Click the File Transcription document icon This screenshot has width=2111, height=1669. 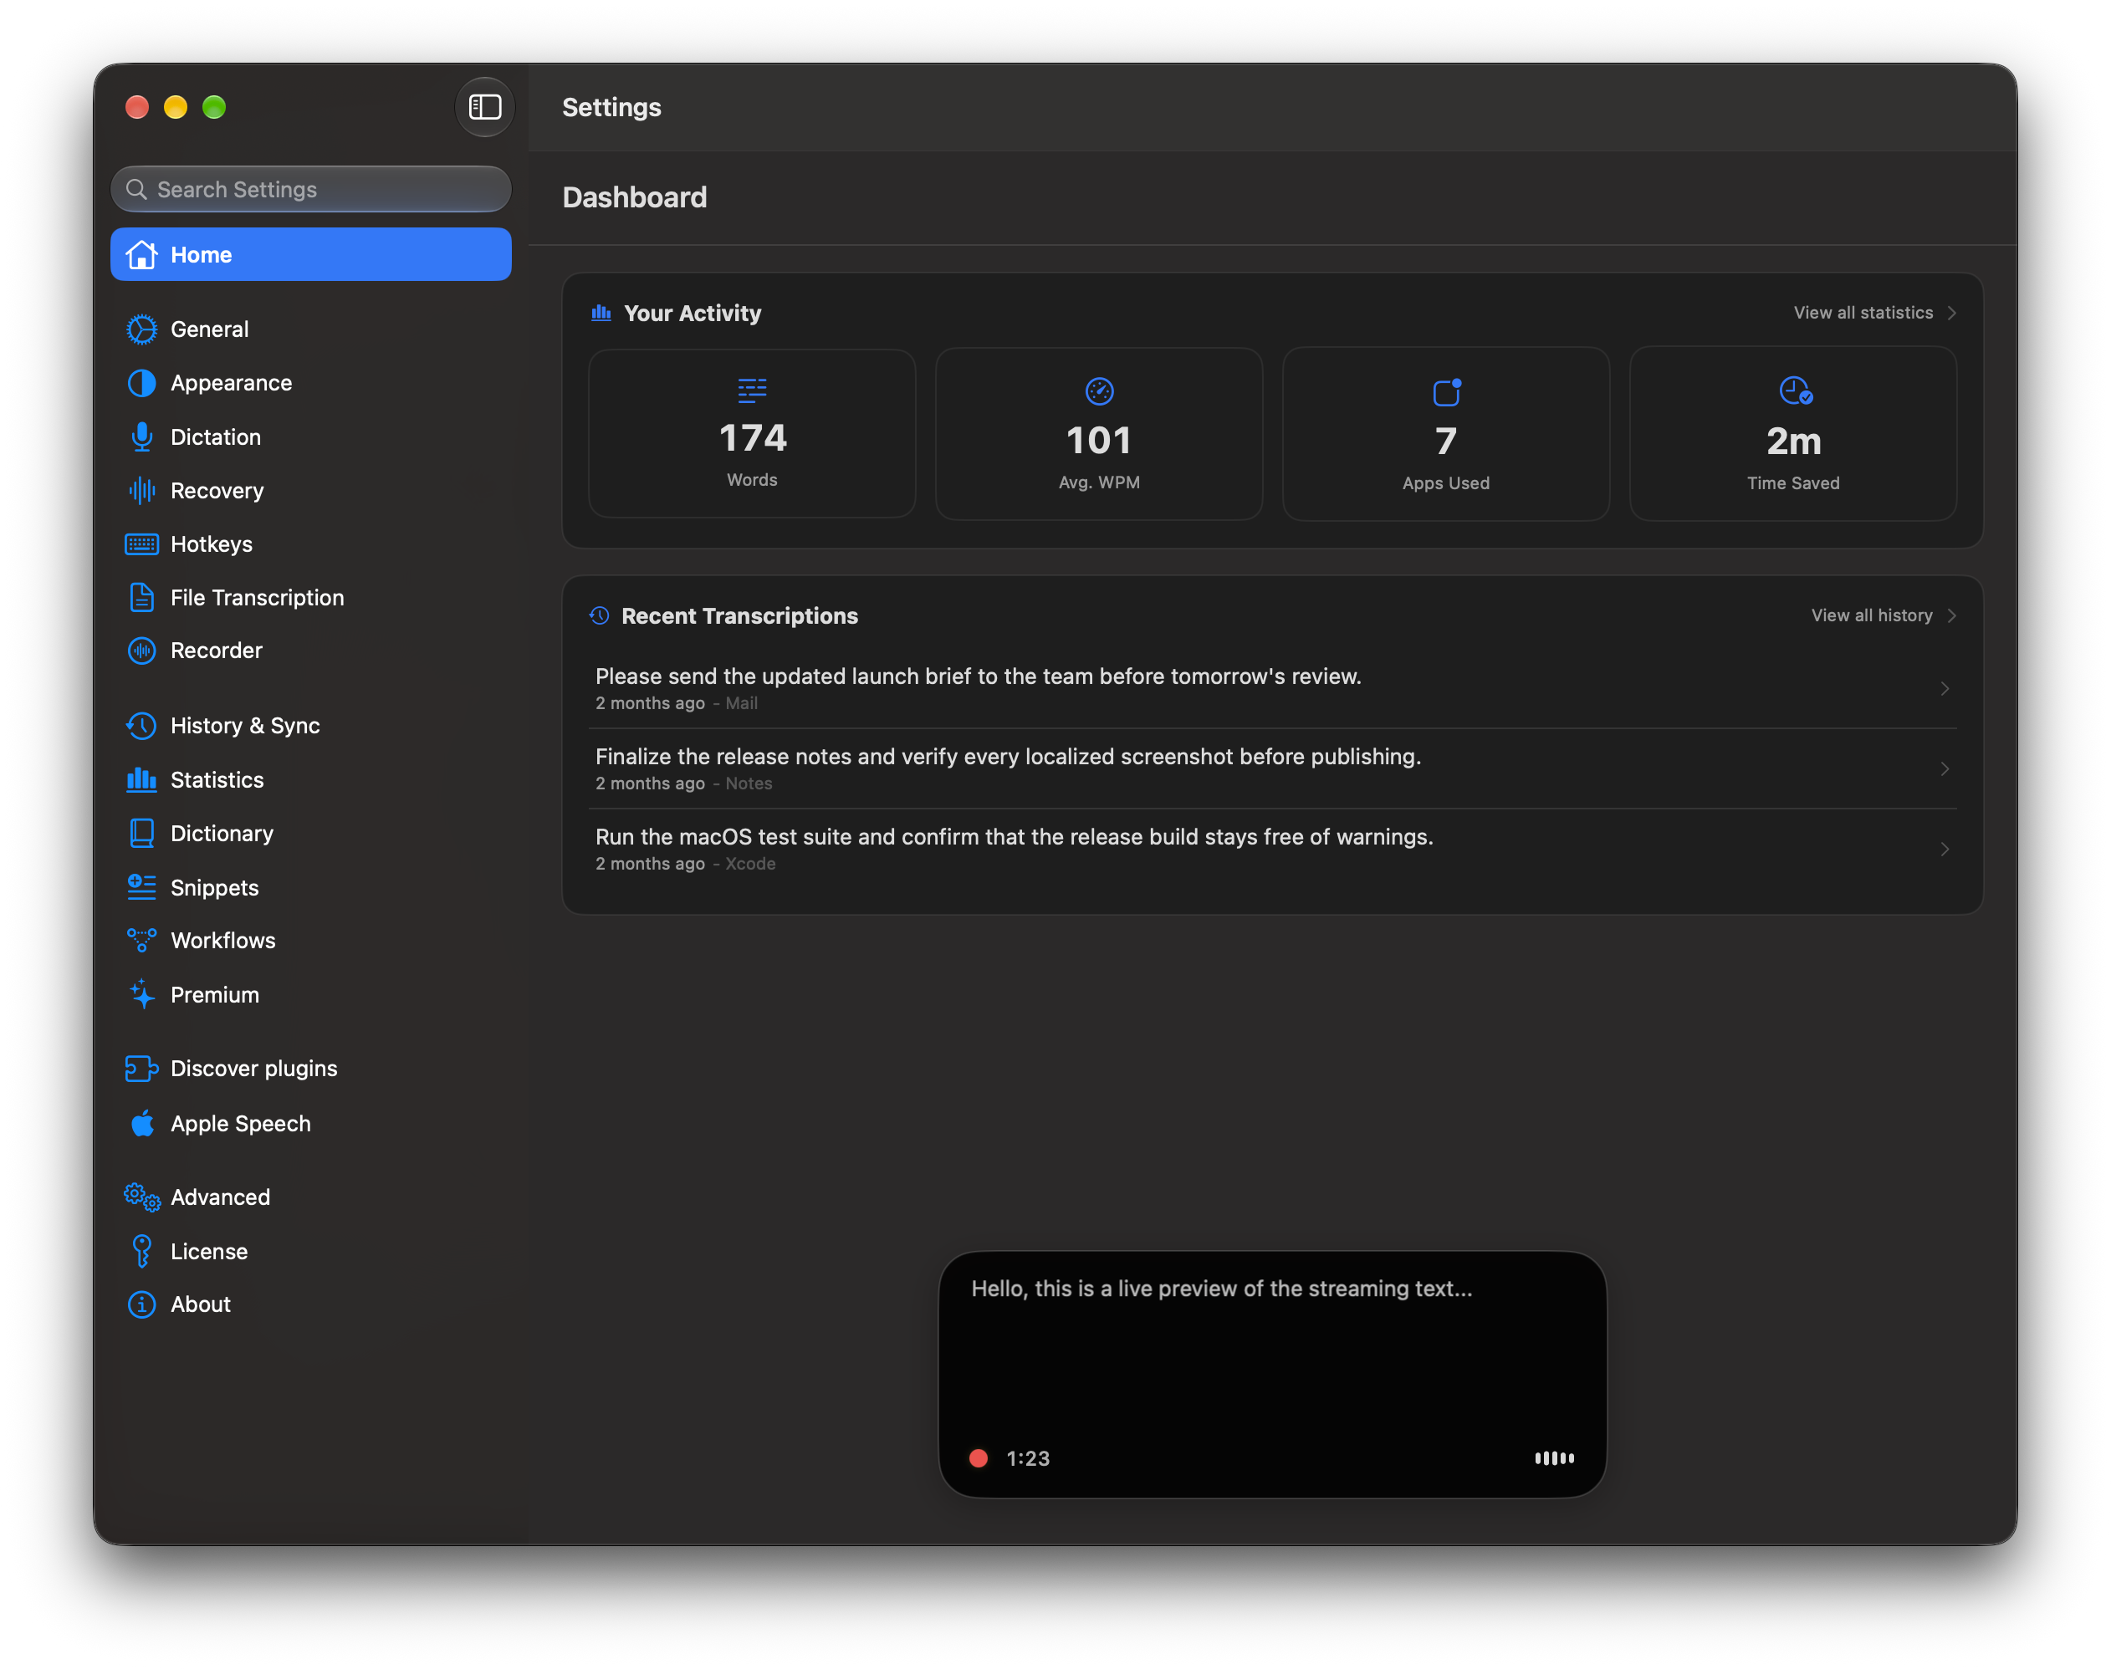tap(141, 597)
